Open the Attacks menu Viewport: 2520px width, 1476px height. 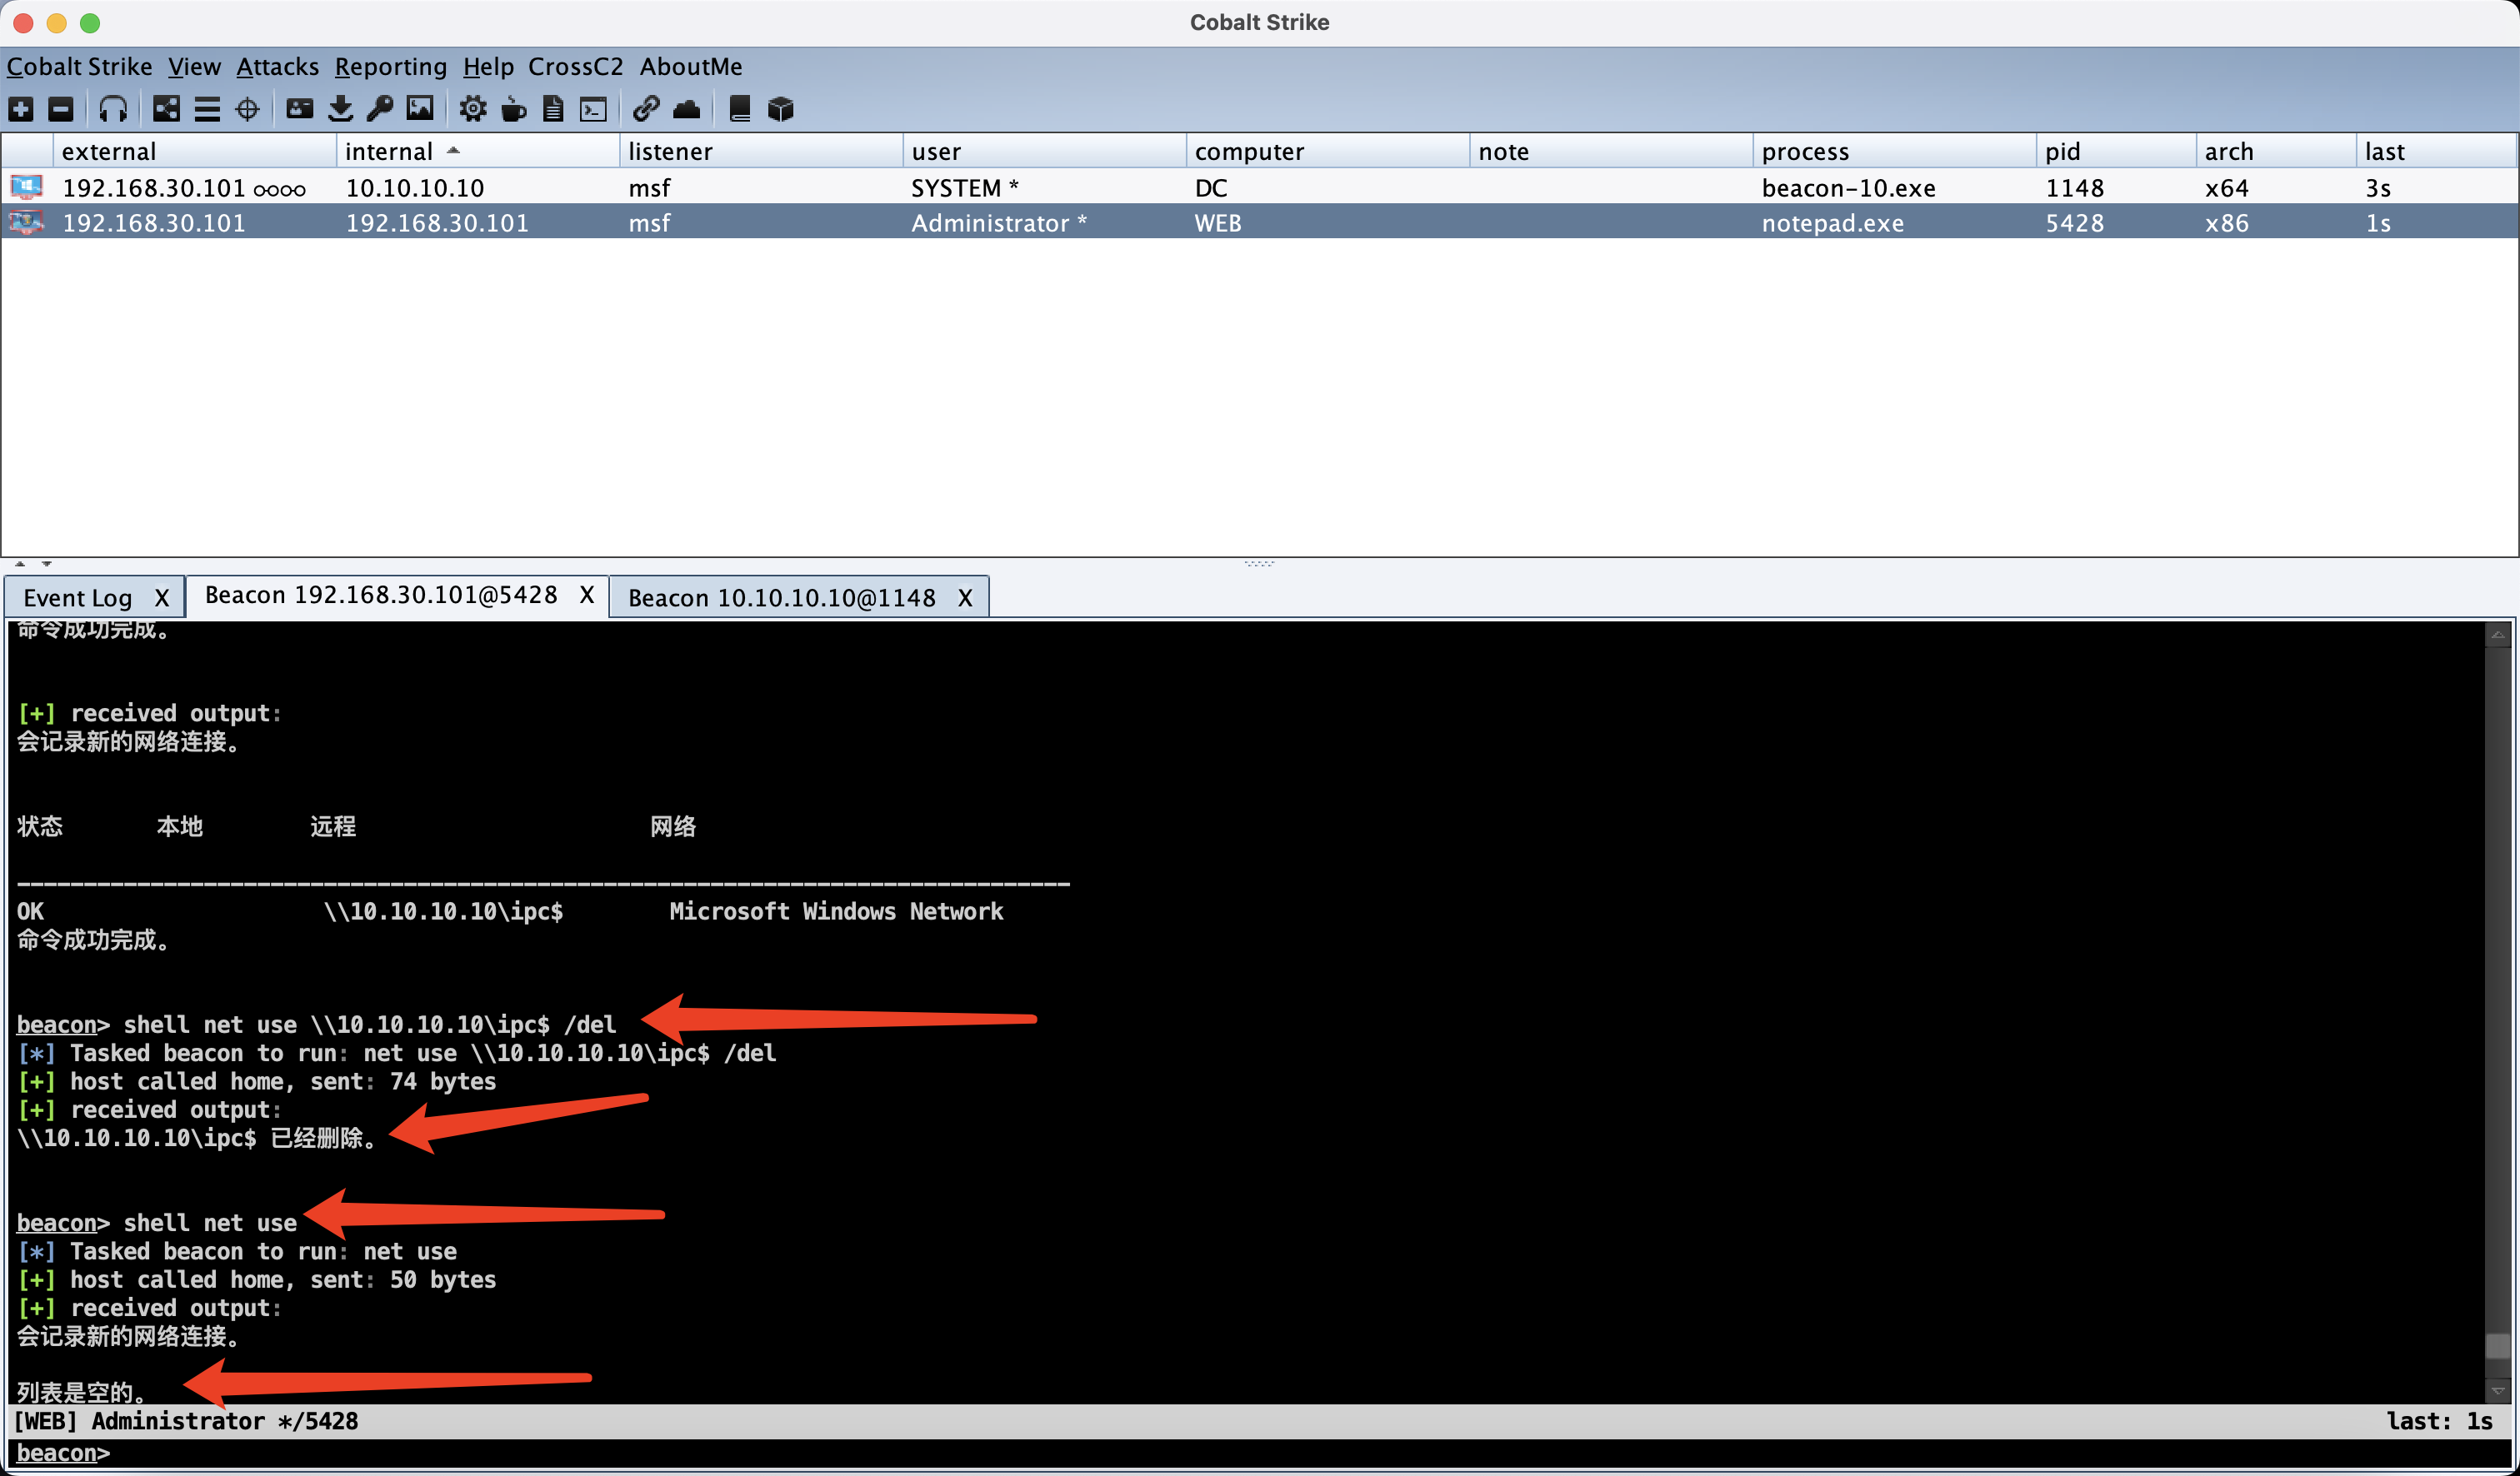[x=277, y=66]
